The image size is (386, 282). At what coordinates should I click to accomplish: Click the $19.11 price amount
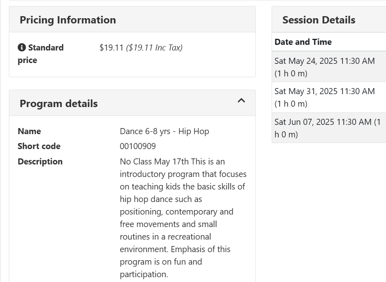pos(111,48)
